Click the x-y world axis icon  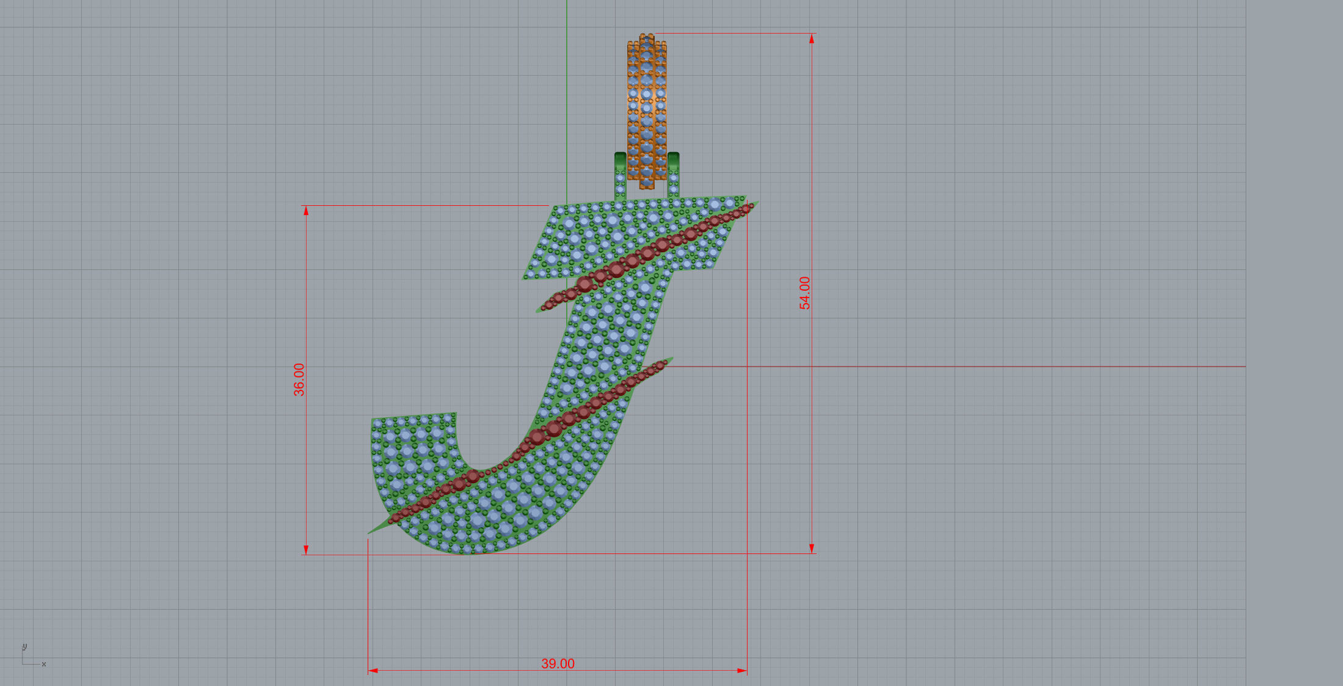33,655
